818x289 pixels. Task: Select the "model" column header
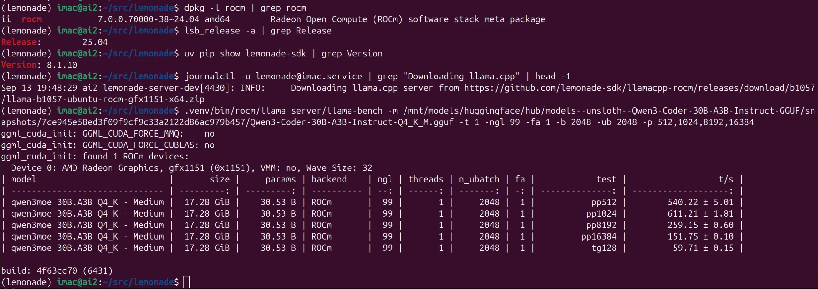(24, 179)
